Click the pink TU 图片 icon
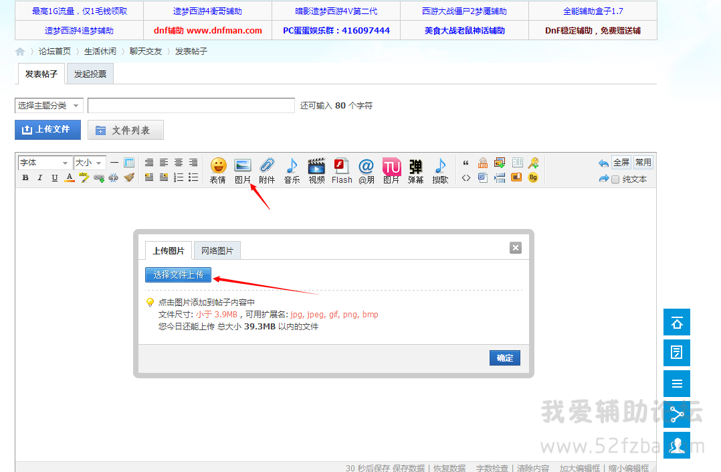 point(391,171)
